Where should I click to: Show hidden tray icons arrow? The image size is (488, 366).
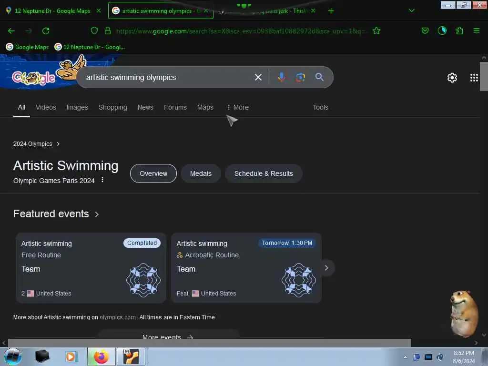tap(405, 357)
